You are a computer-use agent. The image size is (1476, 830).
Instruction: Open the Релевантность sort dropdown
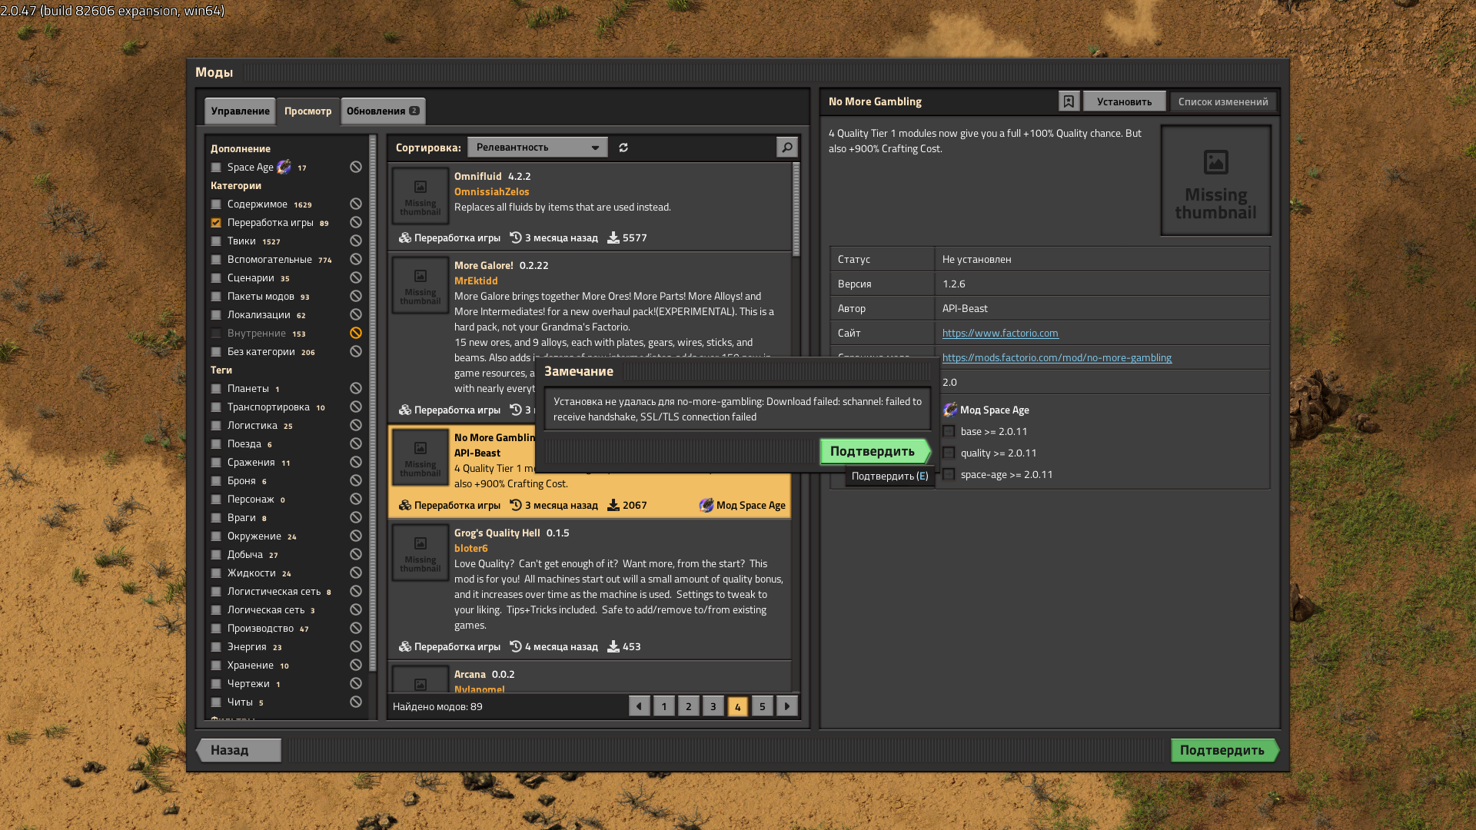537,148
